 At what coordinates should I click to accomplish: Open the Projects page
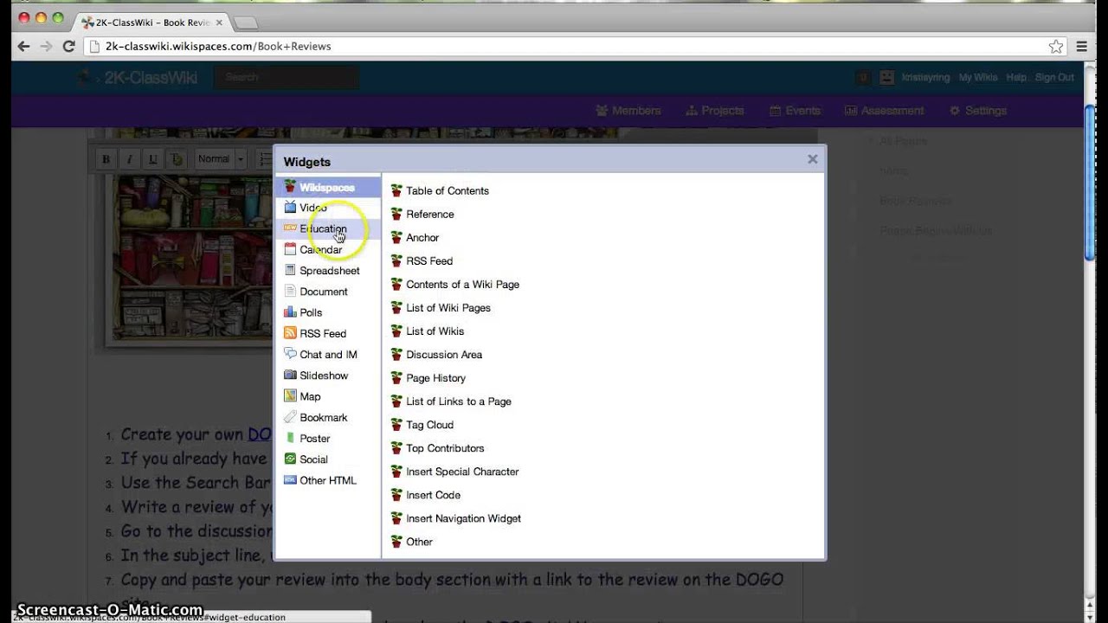pos(715,111)
